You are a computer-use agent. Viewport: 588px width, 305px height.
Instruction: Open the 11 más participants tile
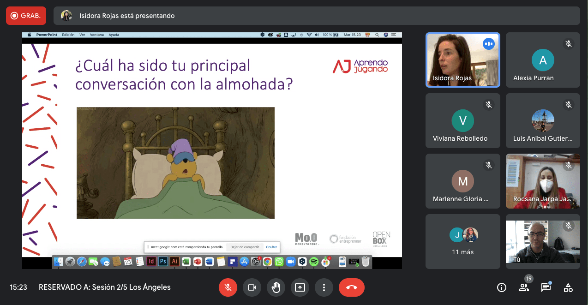point(463,241)
